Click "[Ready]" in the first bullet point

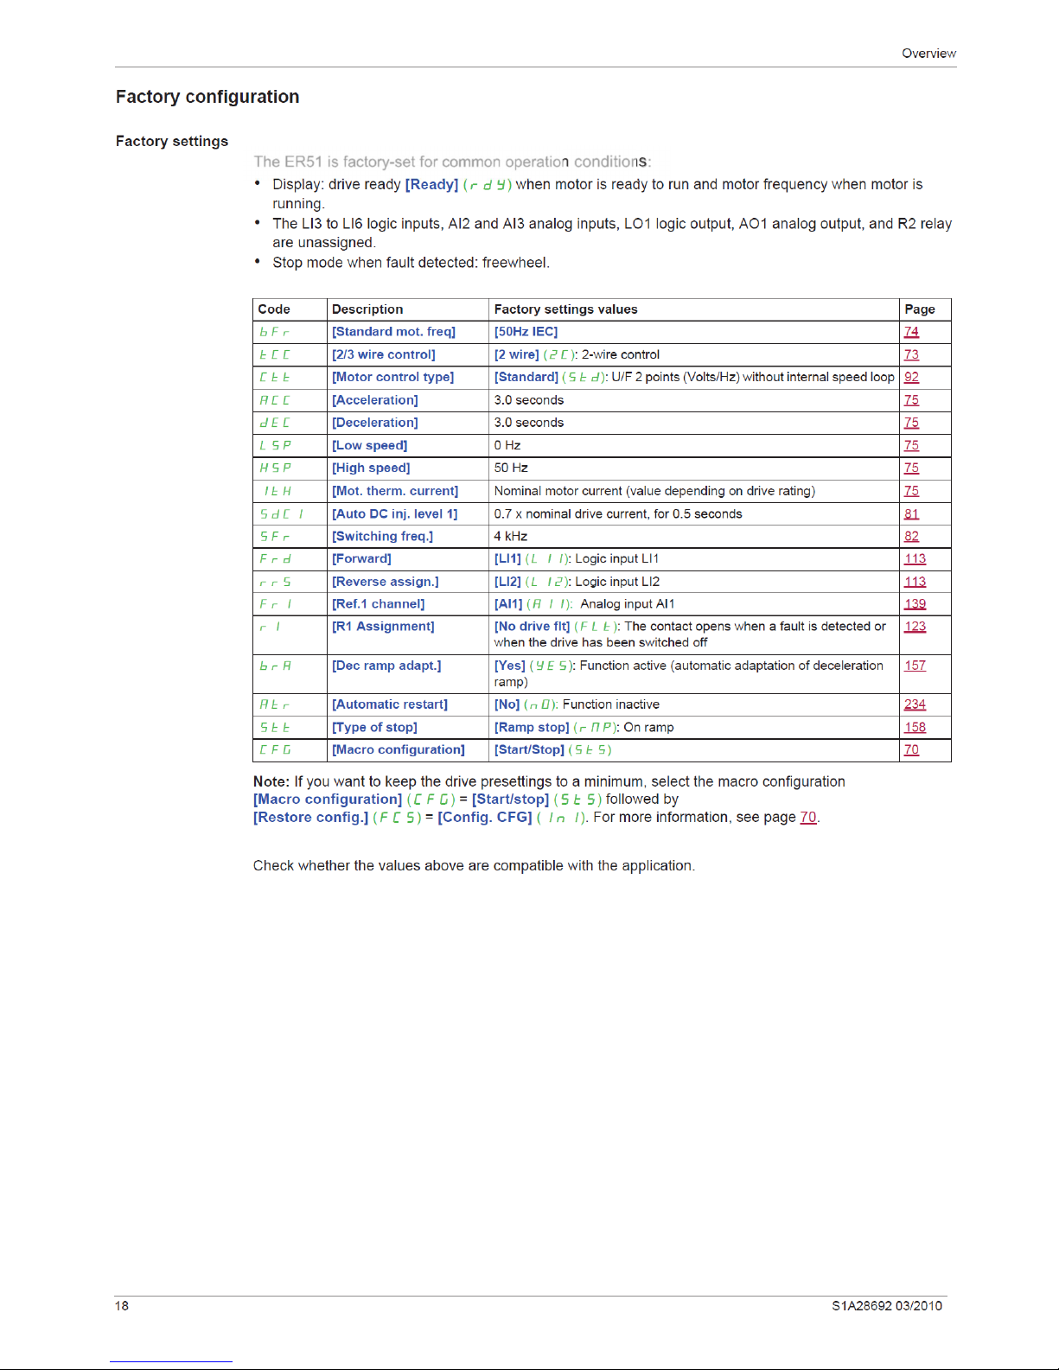coord(431,184)
